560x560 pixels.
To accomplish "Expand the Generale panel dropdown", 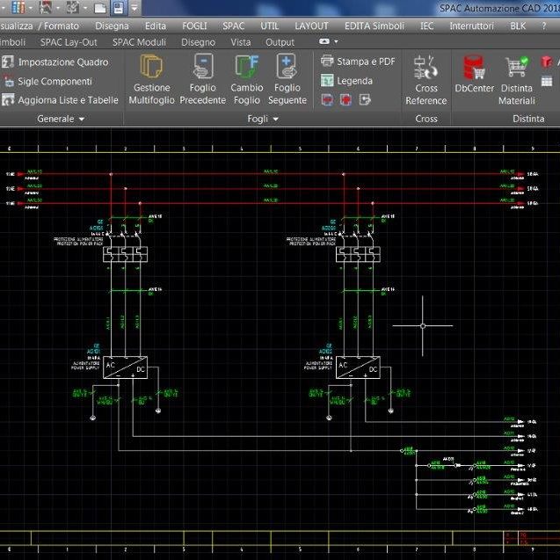I will [x=82, y=119].
